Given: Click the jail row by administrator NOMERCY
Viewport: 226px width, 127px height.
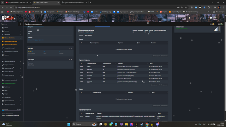Looking at the screenshot, I should [x=124, y=70].
